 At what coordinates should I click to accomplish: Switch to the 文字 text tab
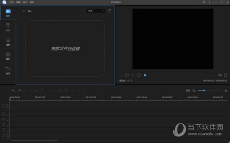point(8,27)
